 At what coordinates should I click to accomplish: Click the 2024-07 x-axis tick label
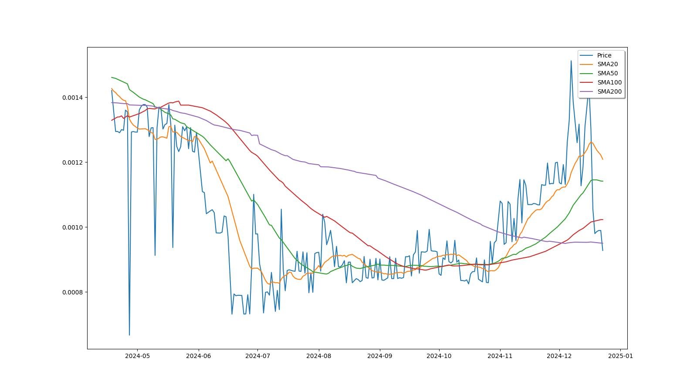257,356
